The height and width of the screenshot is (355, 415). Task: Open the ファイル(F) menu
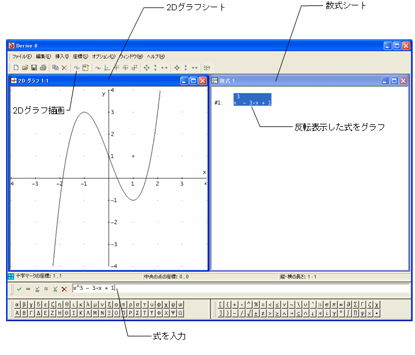(22, 57)
